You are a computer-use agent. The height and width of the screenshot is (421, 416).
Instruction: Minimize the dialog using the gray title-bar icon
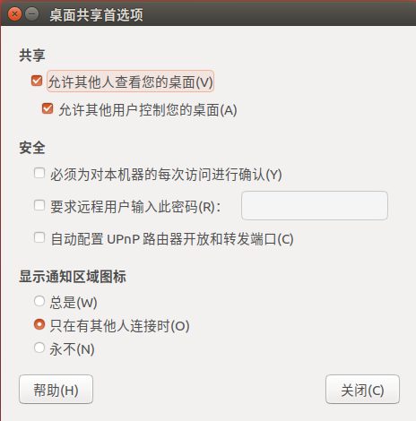point(32,14)
